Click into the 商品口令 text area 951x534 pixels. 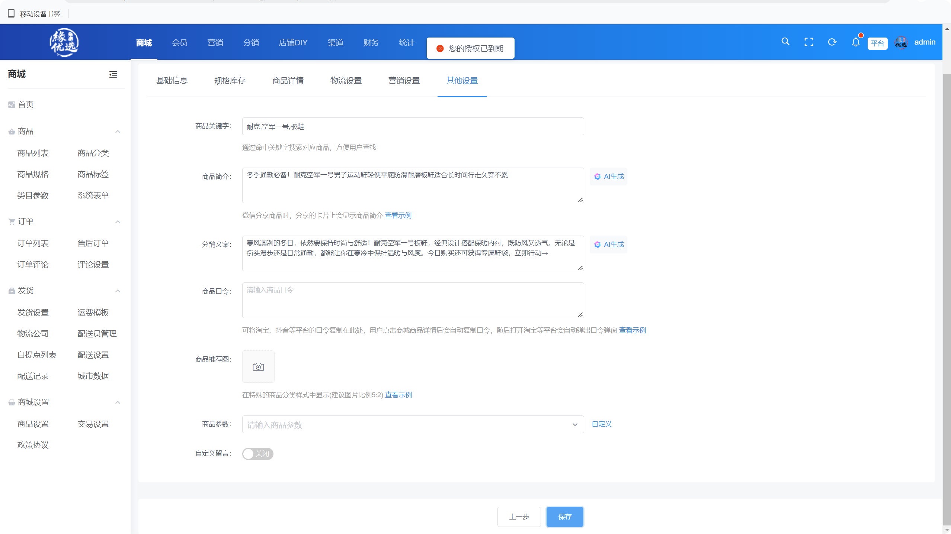(x=413, y=300)
